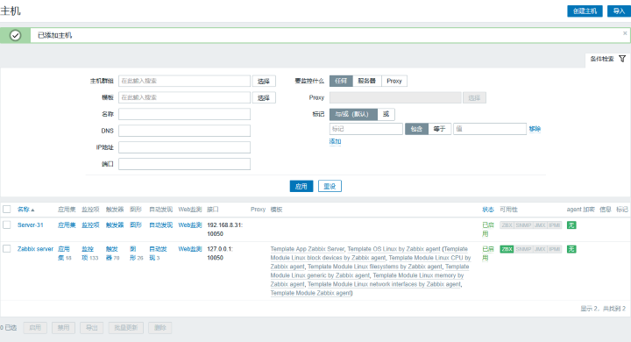Check the Server-31 row checkbox
This screenshot has width=631, height=342.
pyautogui.click(x=7, y=224)
